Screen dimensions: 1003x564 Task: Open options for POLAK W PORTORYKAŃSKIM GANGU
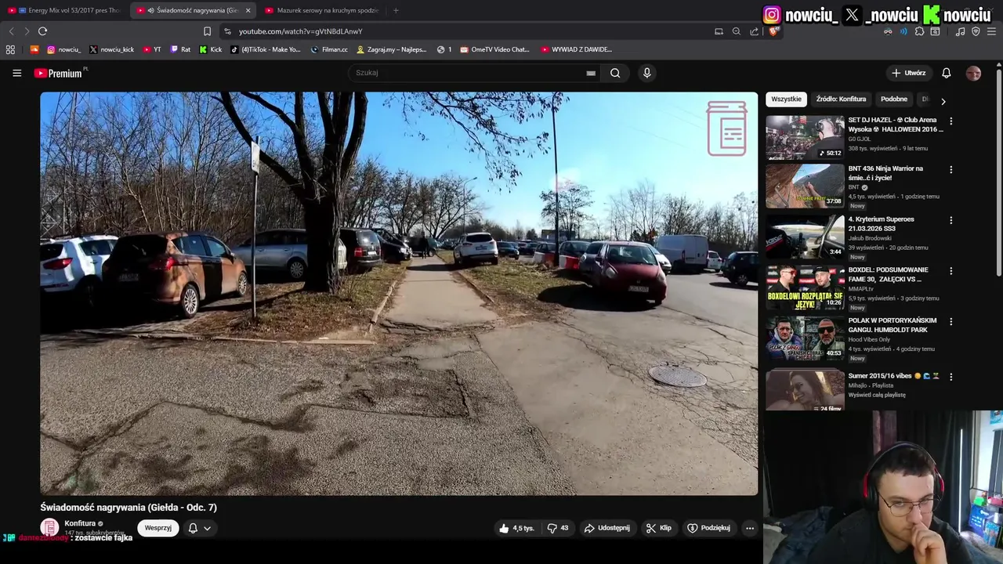pyautogui.click(x=950, y=321)
